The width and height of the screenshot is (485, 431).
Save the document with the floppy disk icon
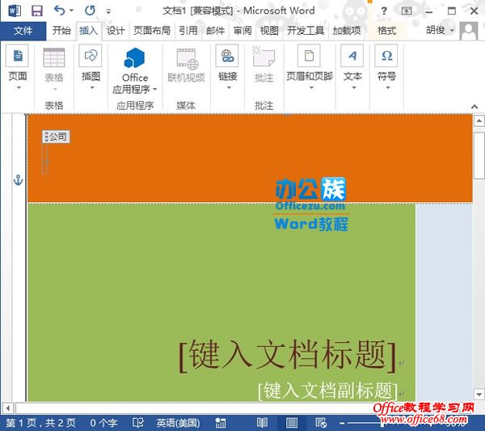37,11
